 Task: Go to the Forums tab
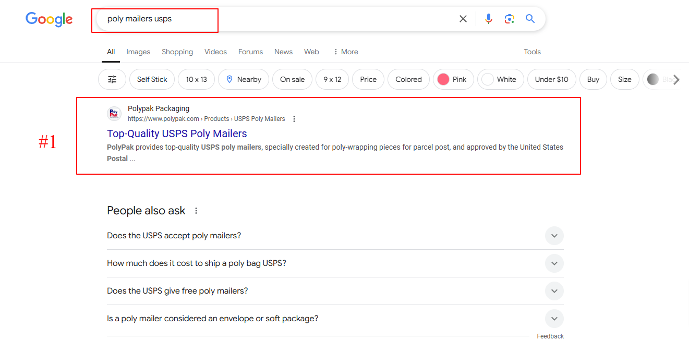tap(250, 52)
